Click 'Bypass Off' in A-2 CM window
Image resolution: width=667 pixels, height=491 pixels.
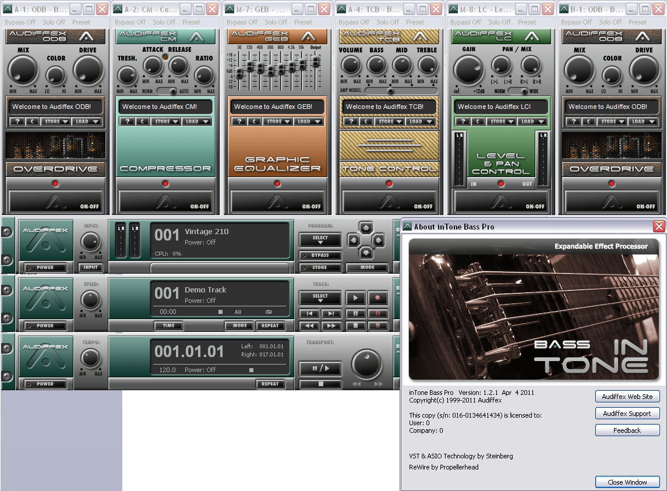[x=130, y=22]
